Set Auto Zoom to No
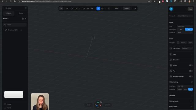This screenshot has height=110, width=196. pos(189,29)
